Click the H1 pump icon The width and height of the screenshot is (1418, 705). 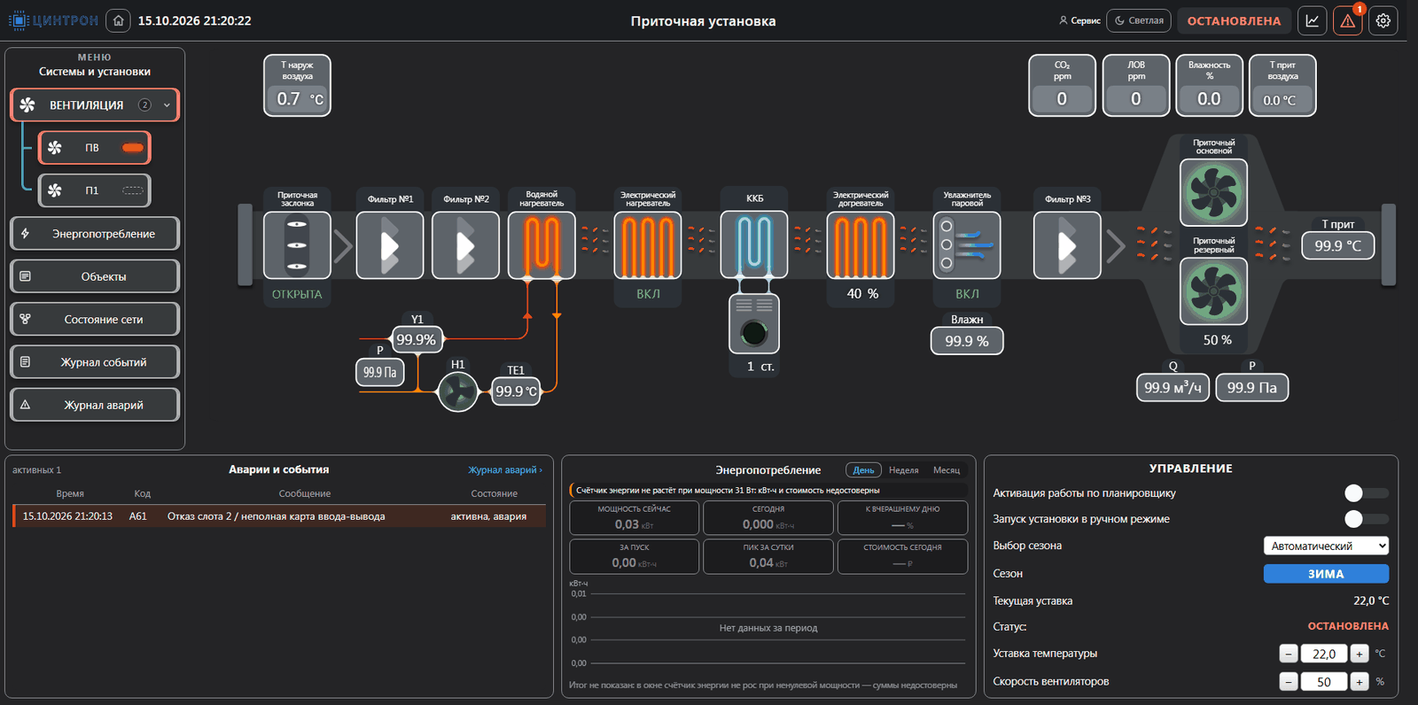[458, 391]
